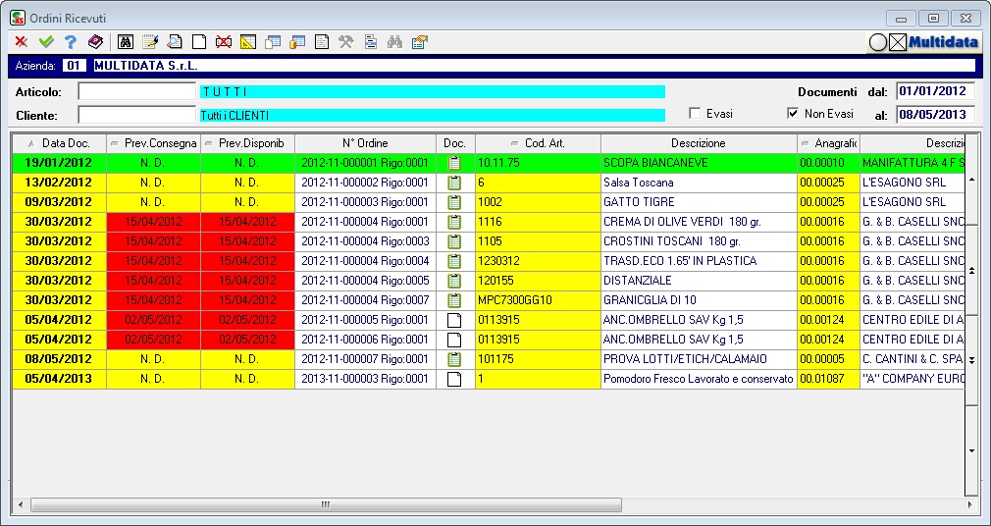Image resolution: width=991 pixels, height=526 pixels.
Task: Open the SCOPA BIANCANEVE row document icon
Action: (454, 163)
